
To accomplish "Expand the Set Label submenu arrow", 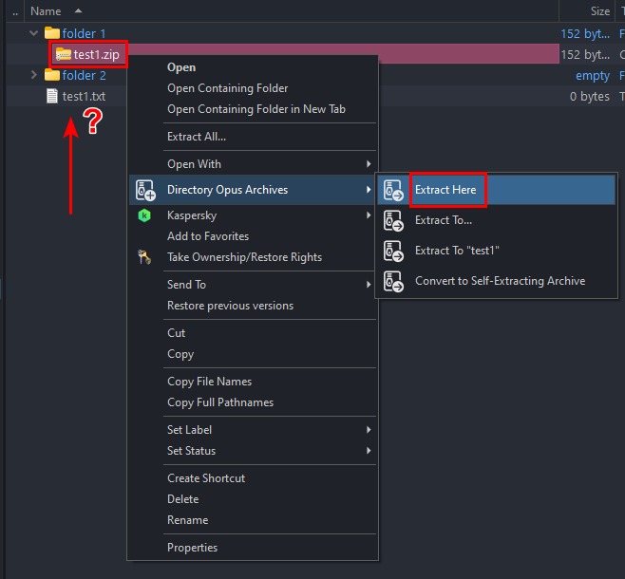I will [x=369, y=430].
